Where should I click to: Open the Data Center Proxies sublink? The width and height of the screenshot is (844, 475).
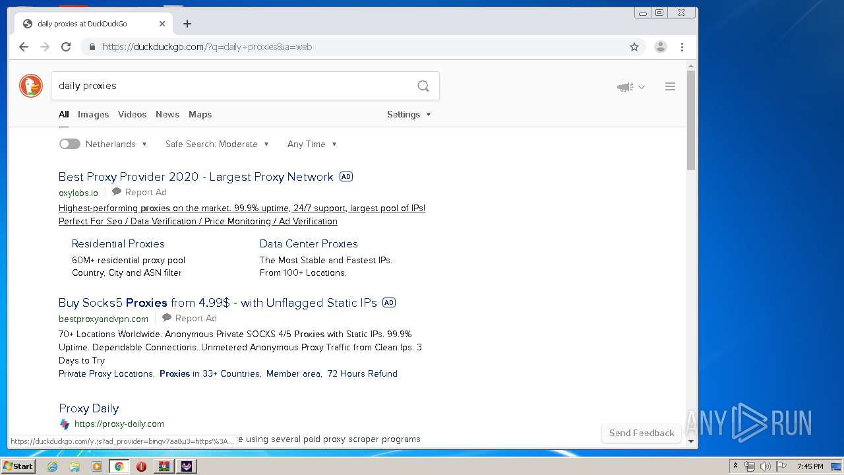coord(309,243)
